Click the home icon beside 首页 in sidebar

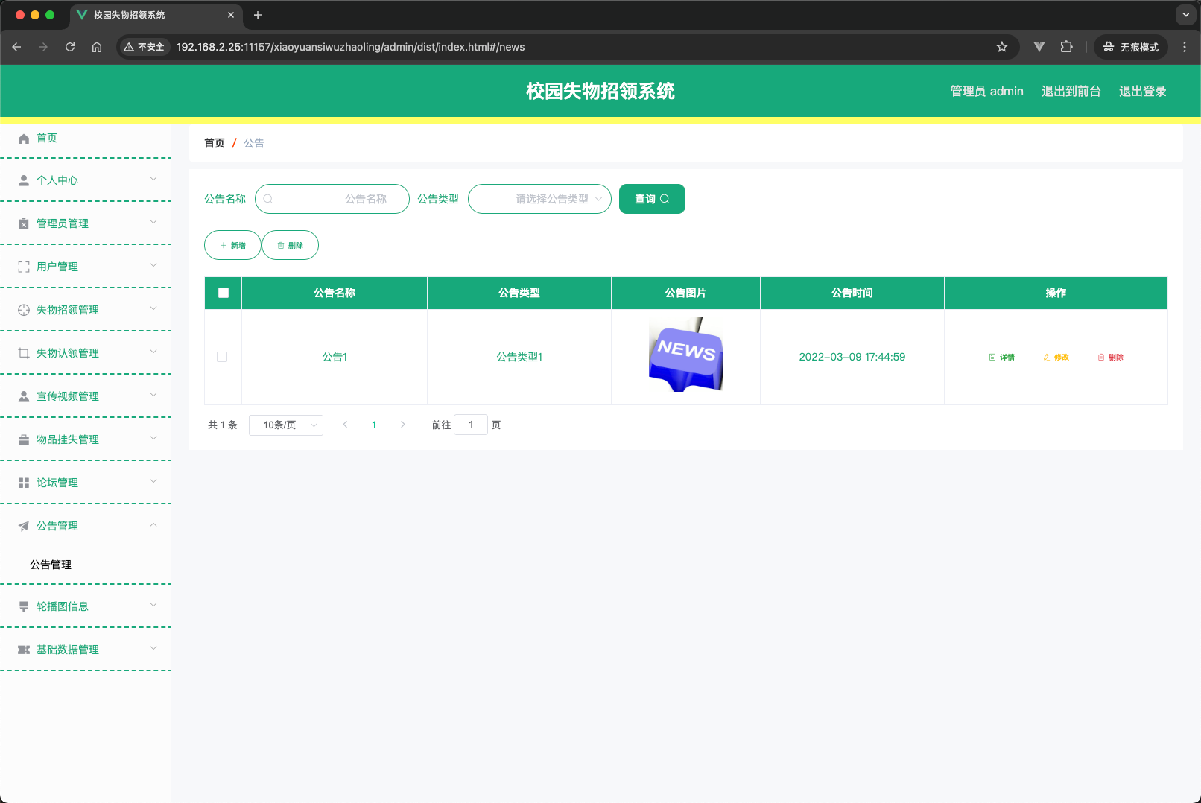[x=24, y=139]
